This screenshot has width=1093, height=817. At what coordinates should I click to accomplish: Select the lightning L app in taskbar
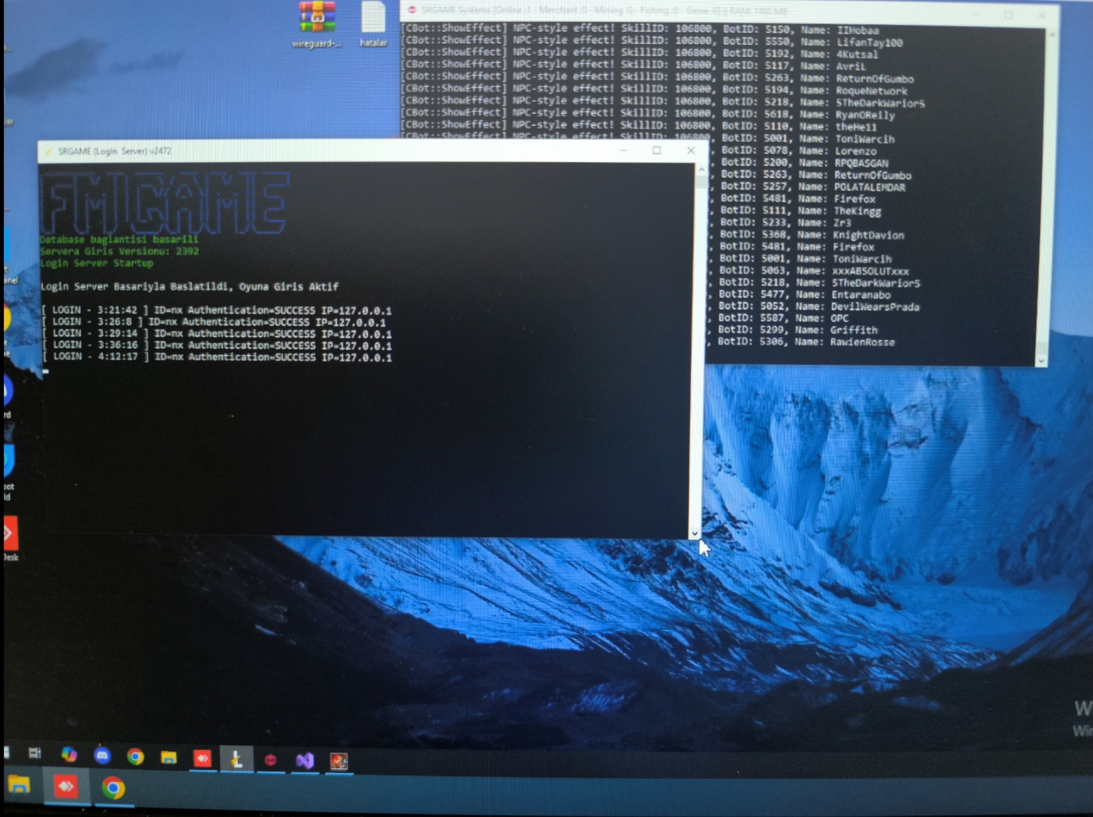237,759
